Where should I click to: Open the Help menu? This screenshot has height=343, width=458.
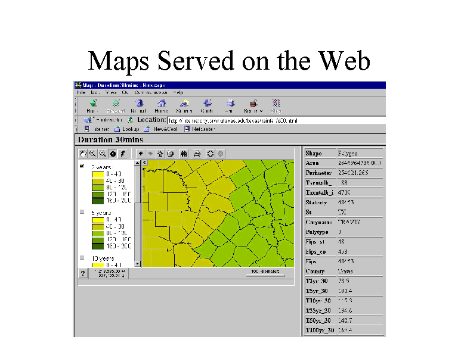click(x=178, y=92)
